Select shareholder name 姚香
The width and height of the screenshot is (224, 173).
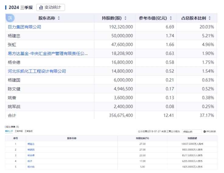(x=12, y=98)
